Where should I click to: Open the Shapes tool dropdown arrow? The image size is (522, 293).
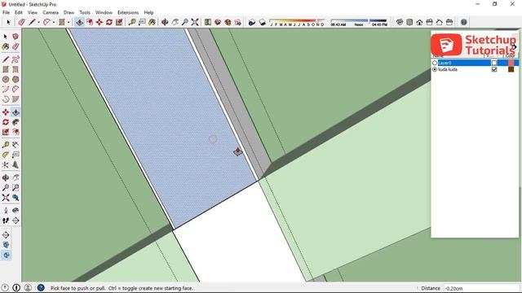69,23
